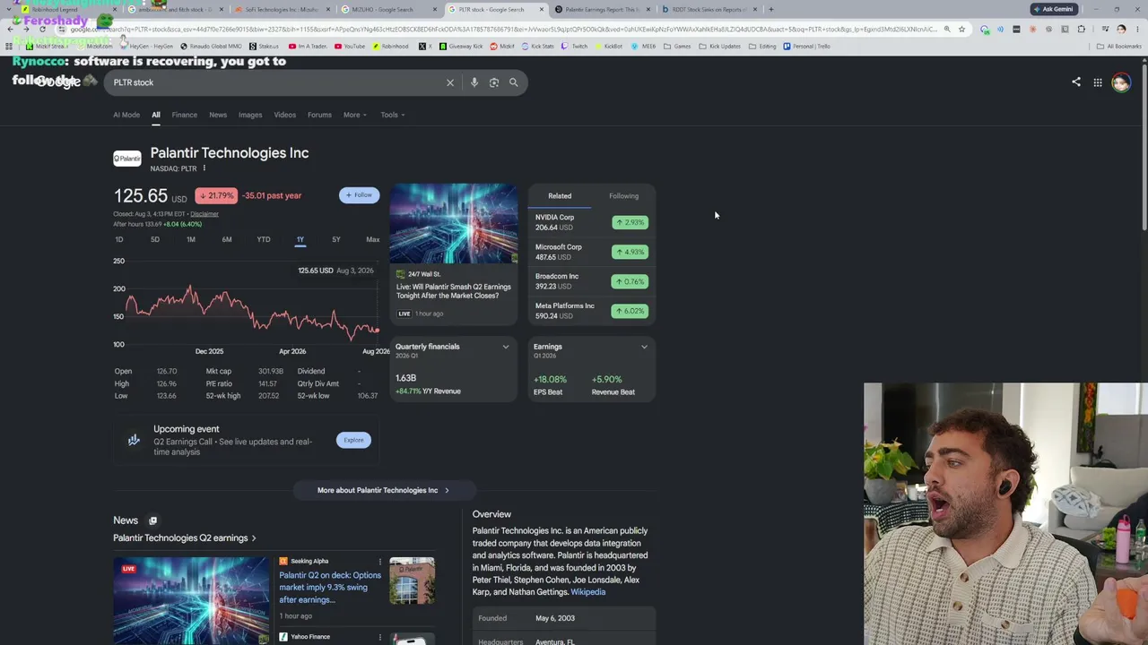The image size is (1148, 645).
Task: Open the Palantir Technologies Q2 earnings heading
Action: click(185, 537)
